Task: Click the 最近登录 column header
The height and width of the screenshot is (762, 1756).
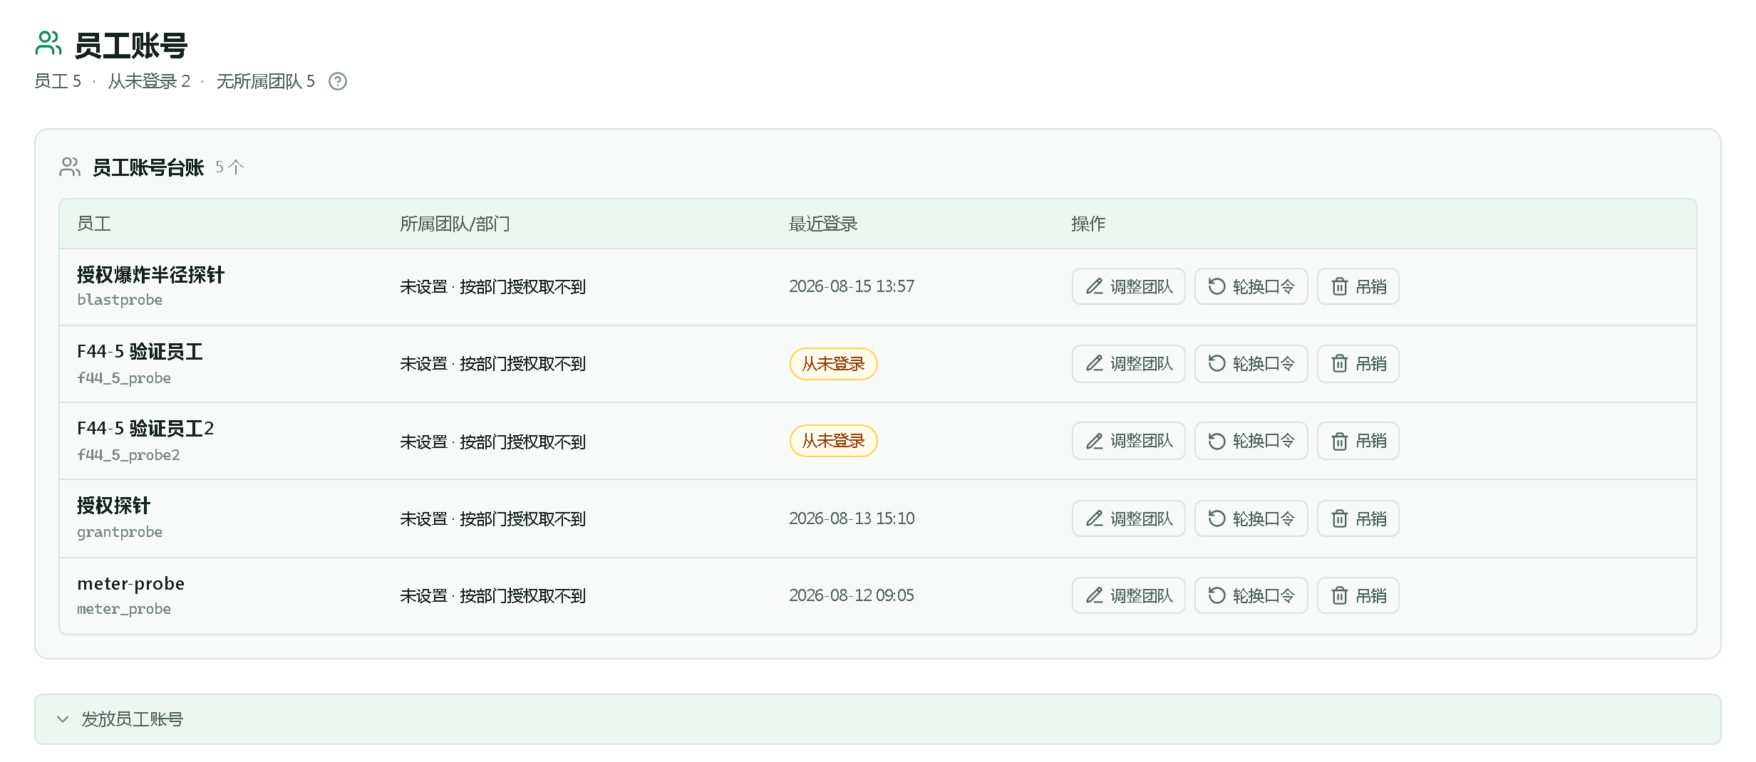Action: 823,224
